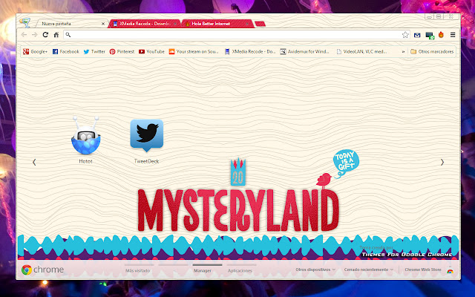Open the mail extension icon
The height and width of the screenshot is (297, 475).
click(x=417, y=35)
